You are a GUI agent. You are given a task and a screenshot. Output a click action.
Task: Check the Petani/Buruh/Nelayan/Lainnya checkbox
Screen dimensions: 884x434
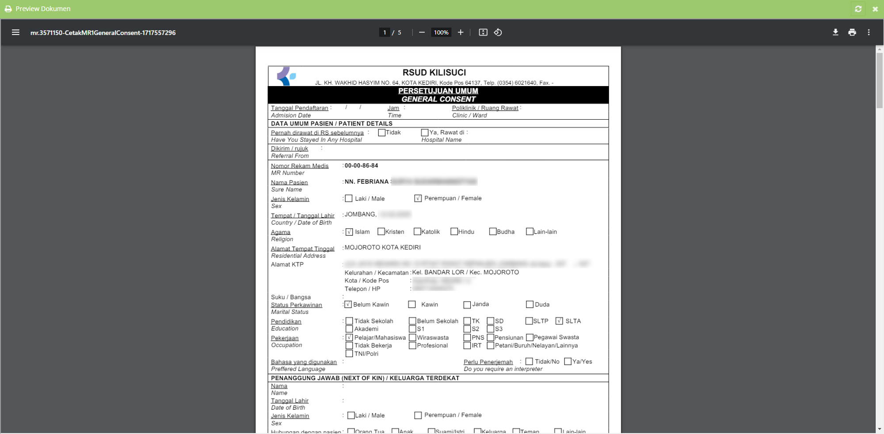coord(490,346)
